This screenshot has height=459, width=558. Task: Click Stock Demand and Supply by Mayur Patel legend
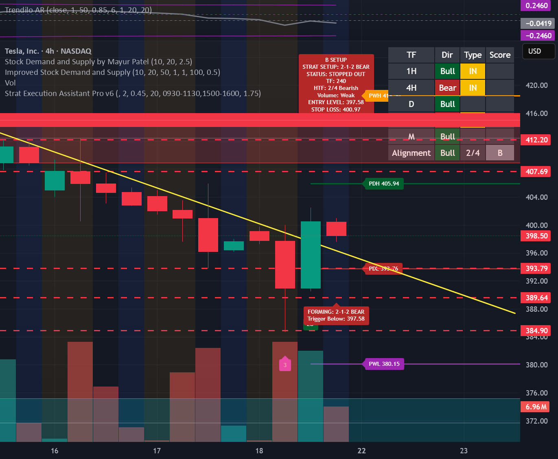tap(98, 62)
